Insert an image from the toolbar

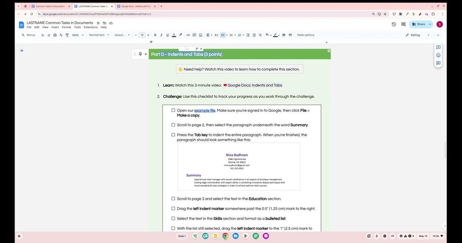coord(201,35)
